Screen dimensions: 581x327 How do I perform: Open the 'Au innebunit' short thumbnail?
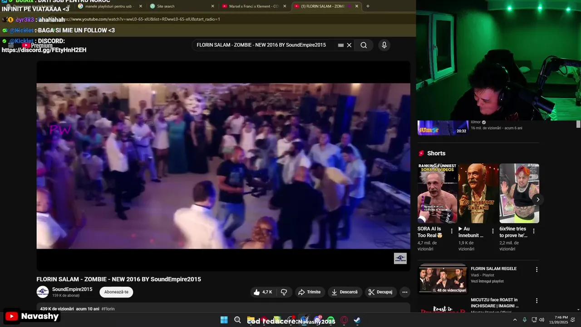click(478, 193)
